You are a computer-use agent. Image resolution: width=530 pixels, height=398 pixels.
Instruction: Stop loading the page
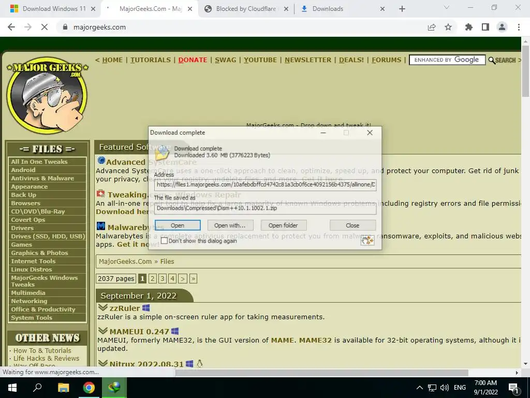pyautogui.click(x=45, y=27)
